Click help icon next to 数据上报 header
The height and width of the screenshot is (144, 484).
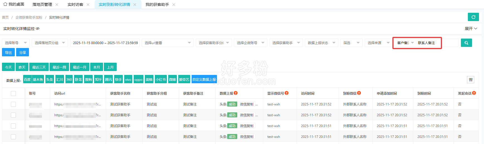236,93
